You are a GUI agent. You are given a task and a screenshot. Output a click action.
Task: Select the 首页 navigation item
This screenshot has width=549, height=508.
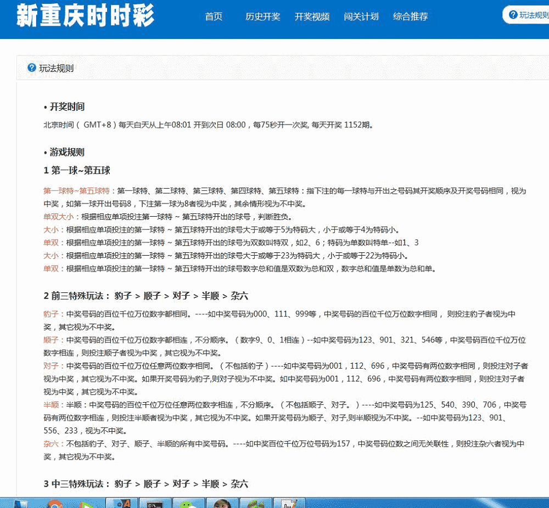tap(214, 16)
